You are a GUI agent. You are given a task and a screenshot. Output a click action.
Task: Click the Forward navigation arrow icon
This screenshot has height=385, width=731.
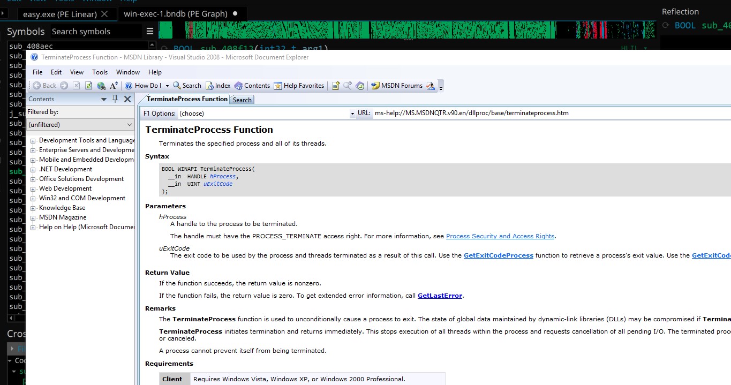[64, 86]
